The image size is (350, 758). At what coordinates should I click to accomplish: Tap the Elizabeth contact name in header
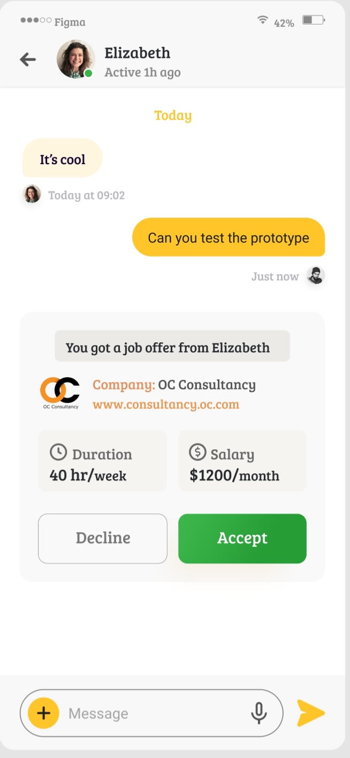(x=138, y=53)
